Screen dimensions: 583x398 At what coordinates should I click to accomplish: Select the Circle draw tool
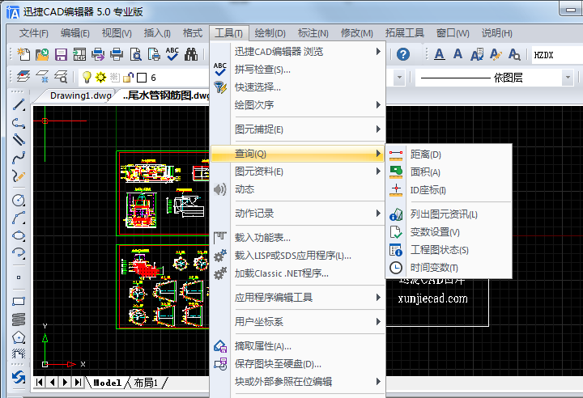[18, 200]
